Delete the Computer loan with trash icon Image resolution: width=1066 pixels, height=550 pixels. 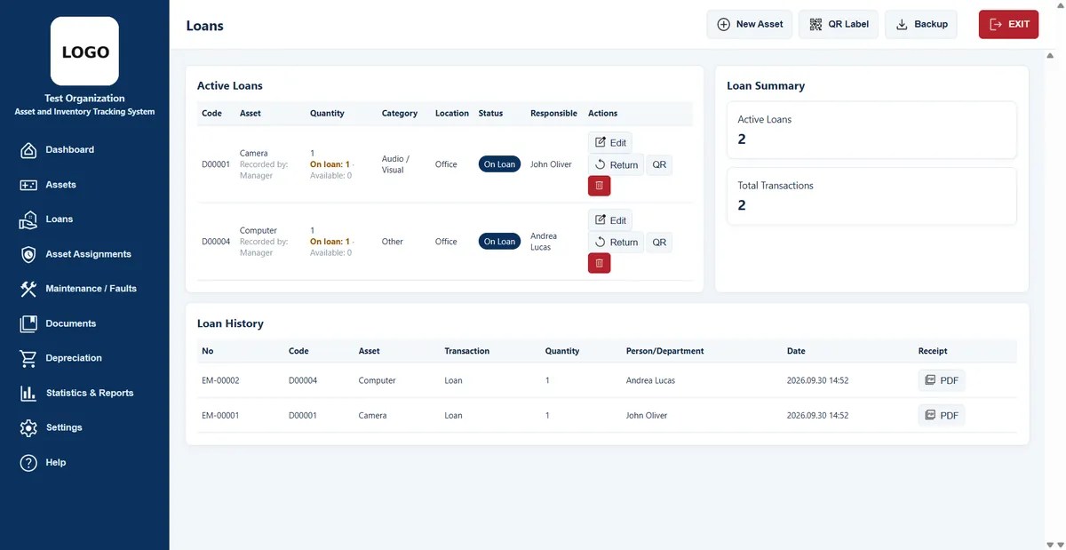[x=599, y=263]
